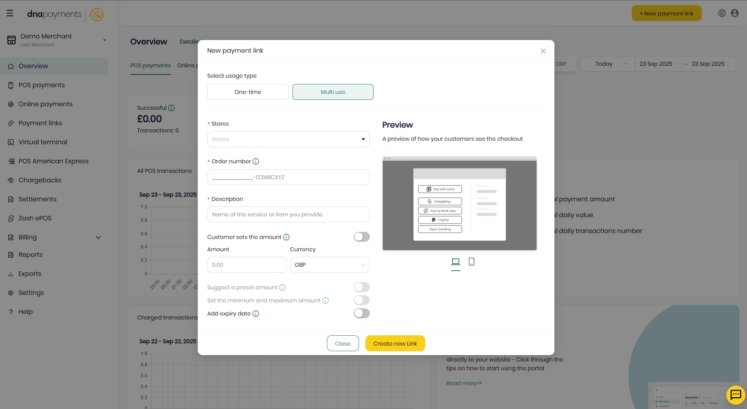Close the dialog with the Close button
Image resolution: width=747 pixels, height=409 pixels.
[x=342, y=343]
